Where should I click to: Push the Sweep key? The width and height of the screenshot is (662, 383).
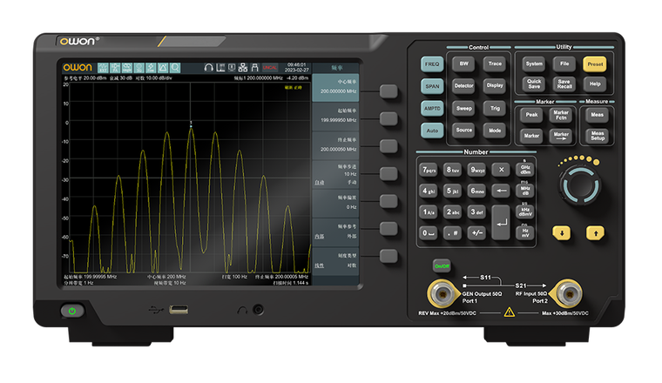(x=463, y=109)
